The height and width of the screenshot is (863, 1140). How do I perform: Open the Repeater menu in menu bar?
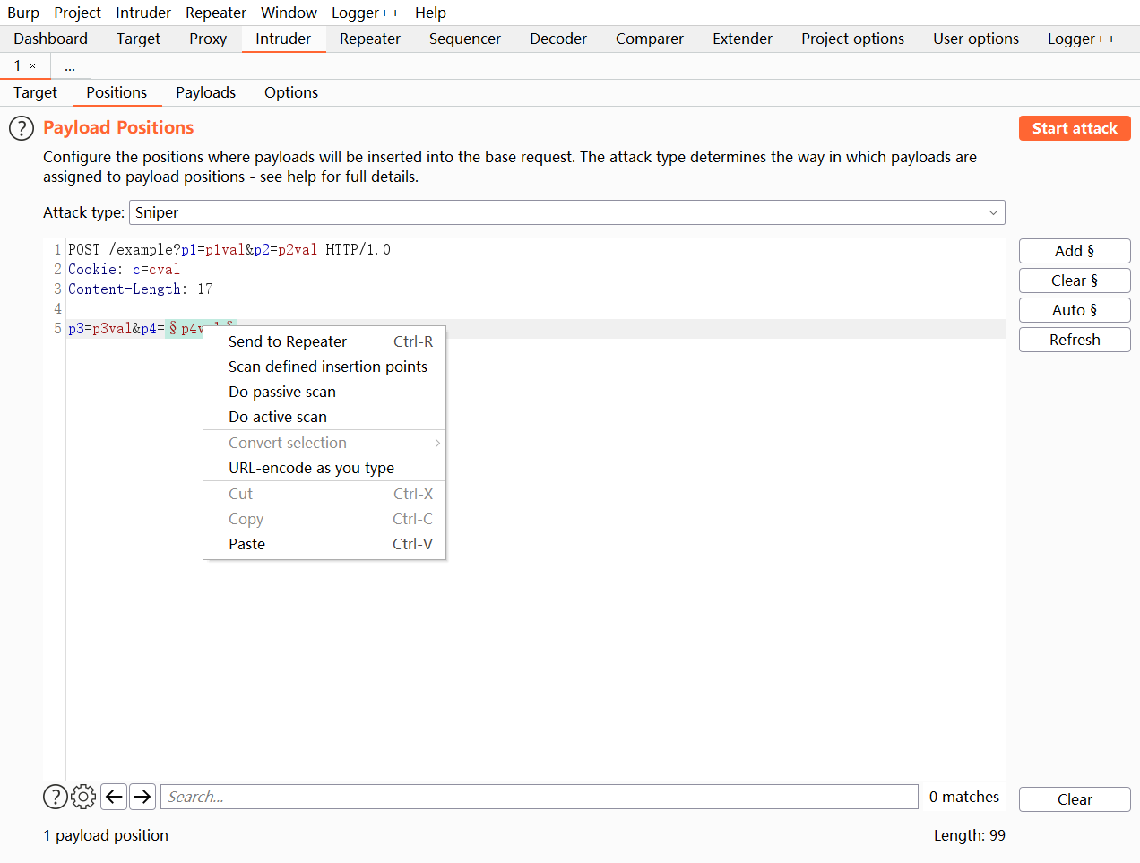(216, 13)
